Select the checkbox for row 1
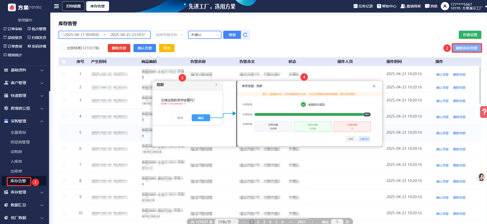This screenshot has width=487, height=224. pyautogui.click(x=64, y=74)
